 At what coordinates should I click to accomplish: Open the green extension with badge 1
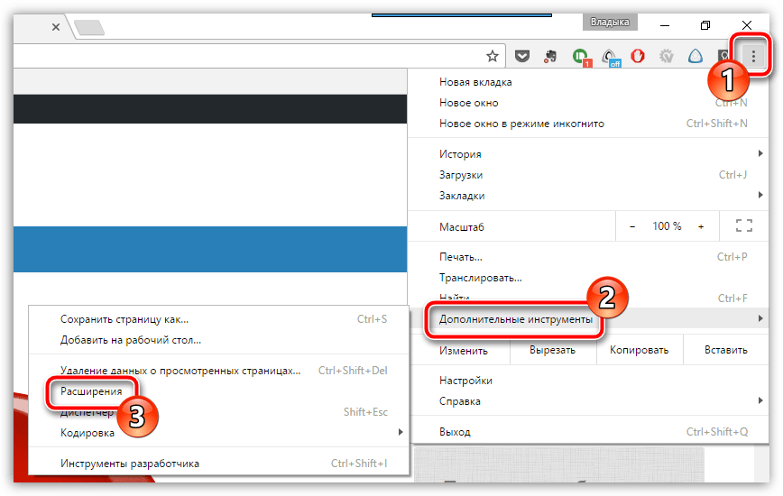[x=581, y=57]
